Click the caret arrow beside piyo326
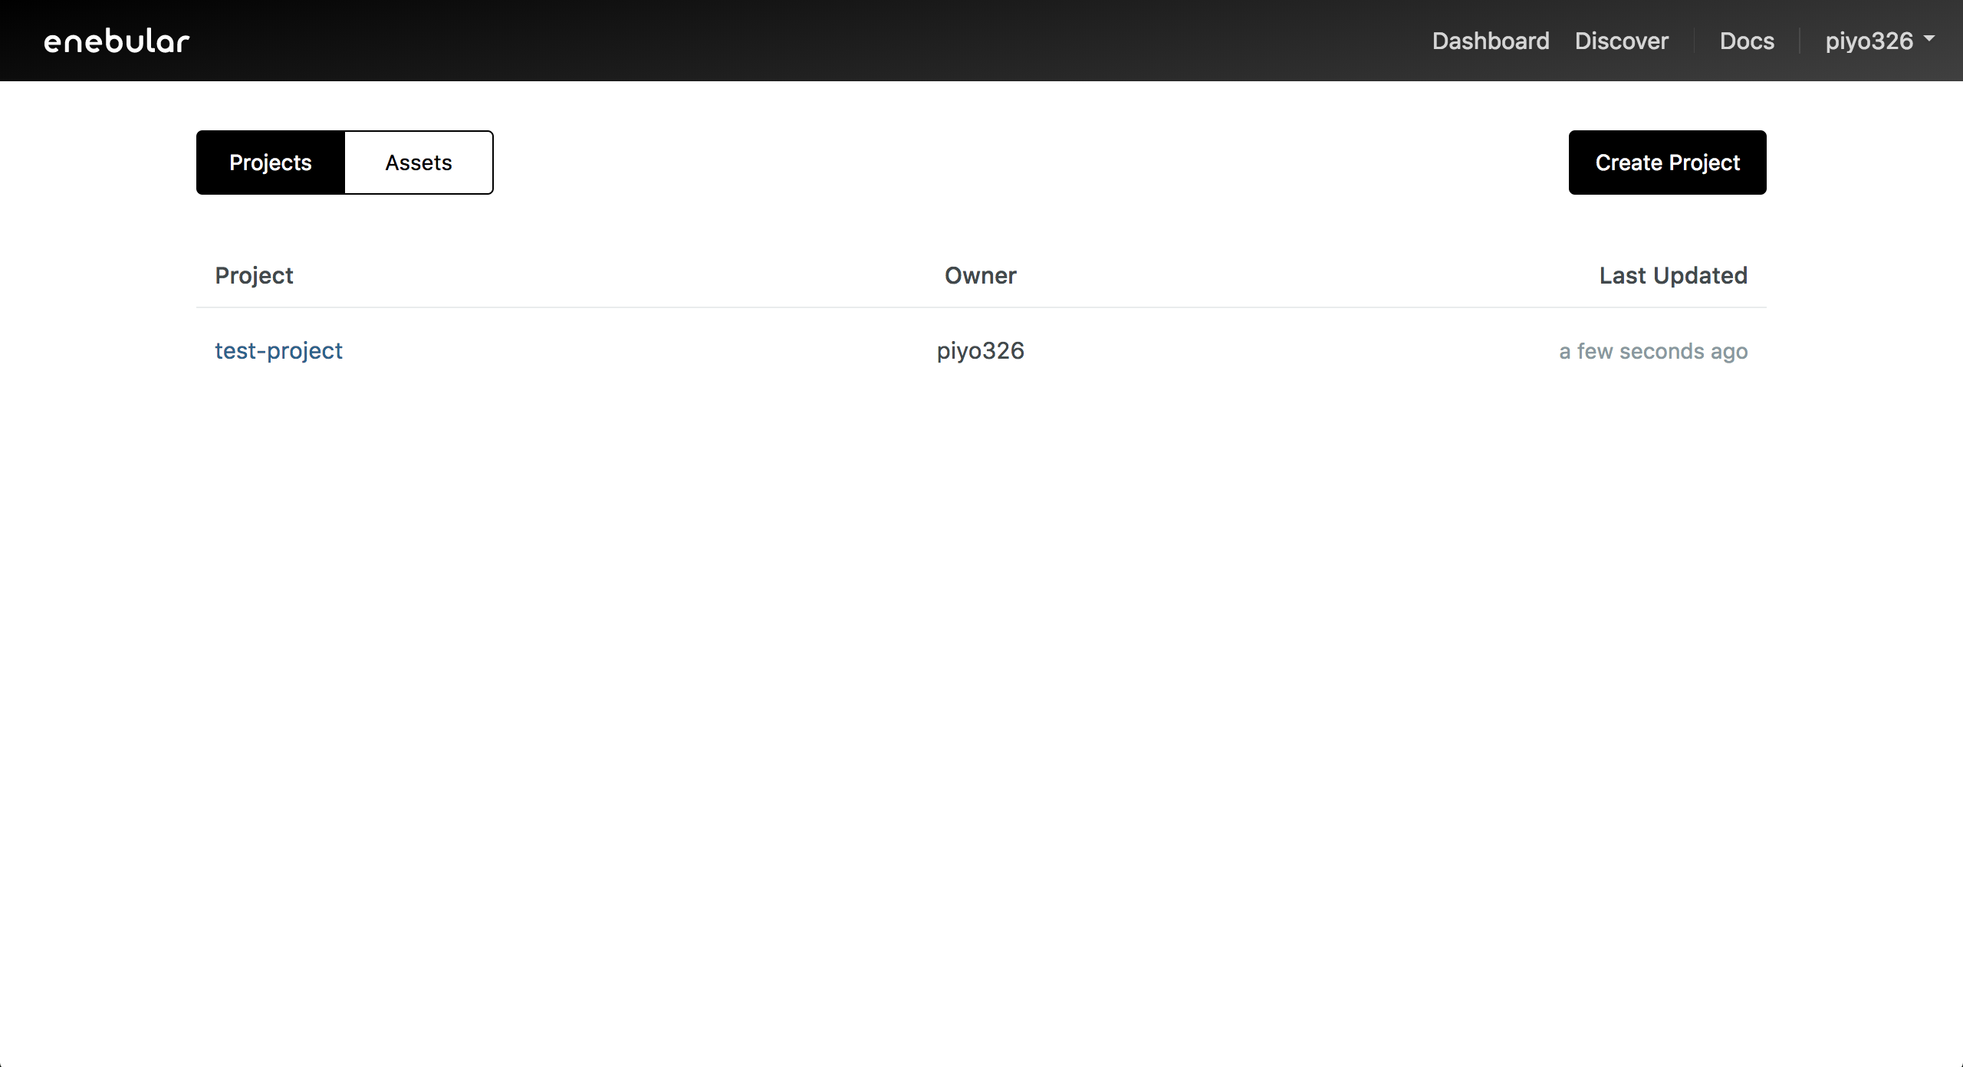 coord(1929,38)
